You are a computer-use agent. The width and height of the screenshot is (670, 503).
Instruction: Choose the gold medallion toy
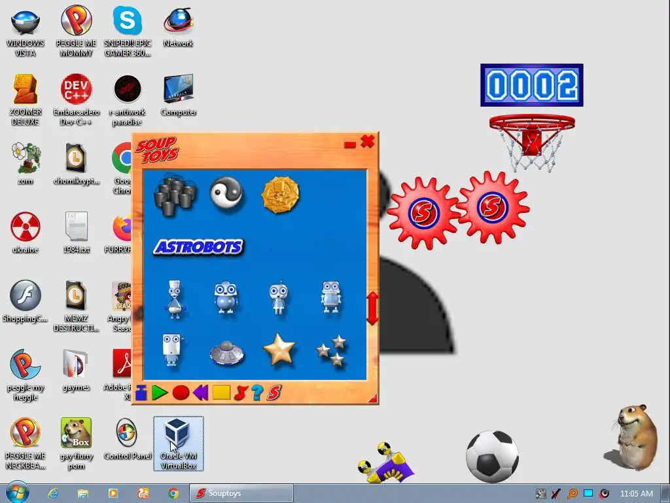pos(280,195)
